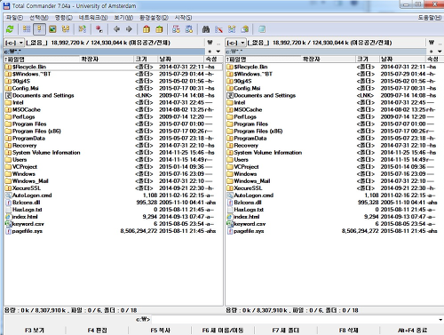Open the synchronize directories icon
This screenshot has width=444, height=335.
tap(232, 29)
